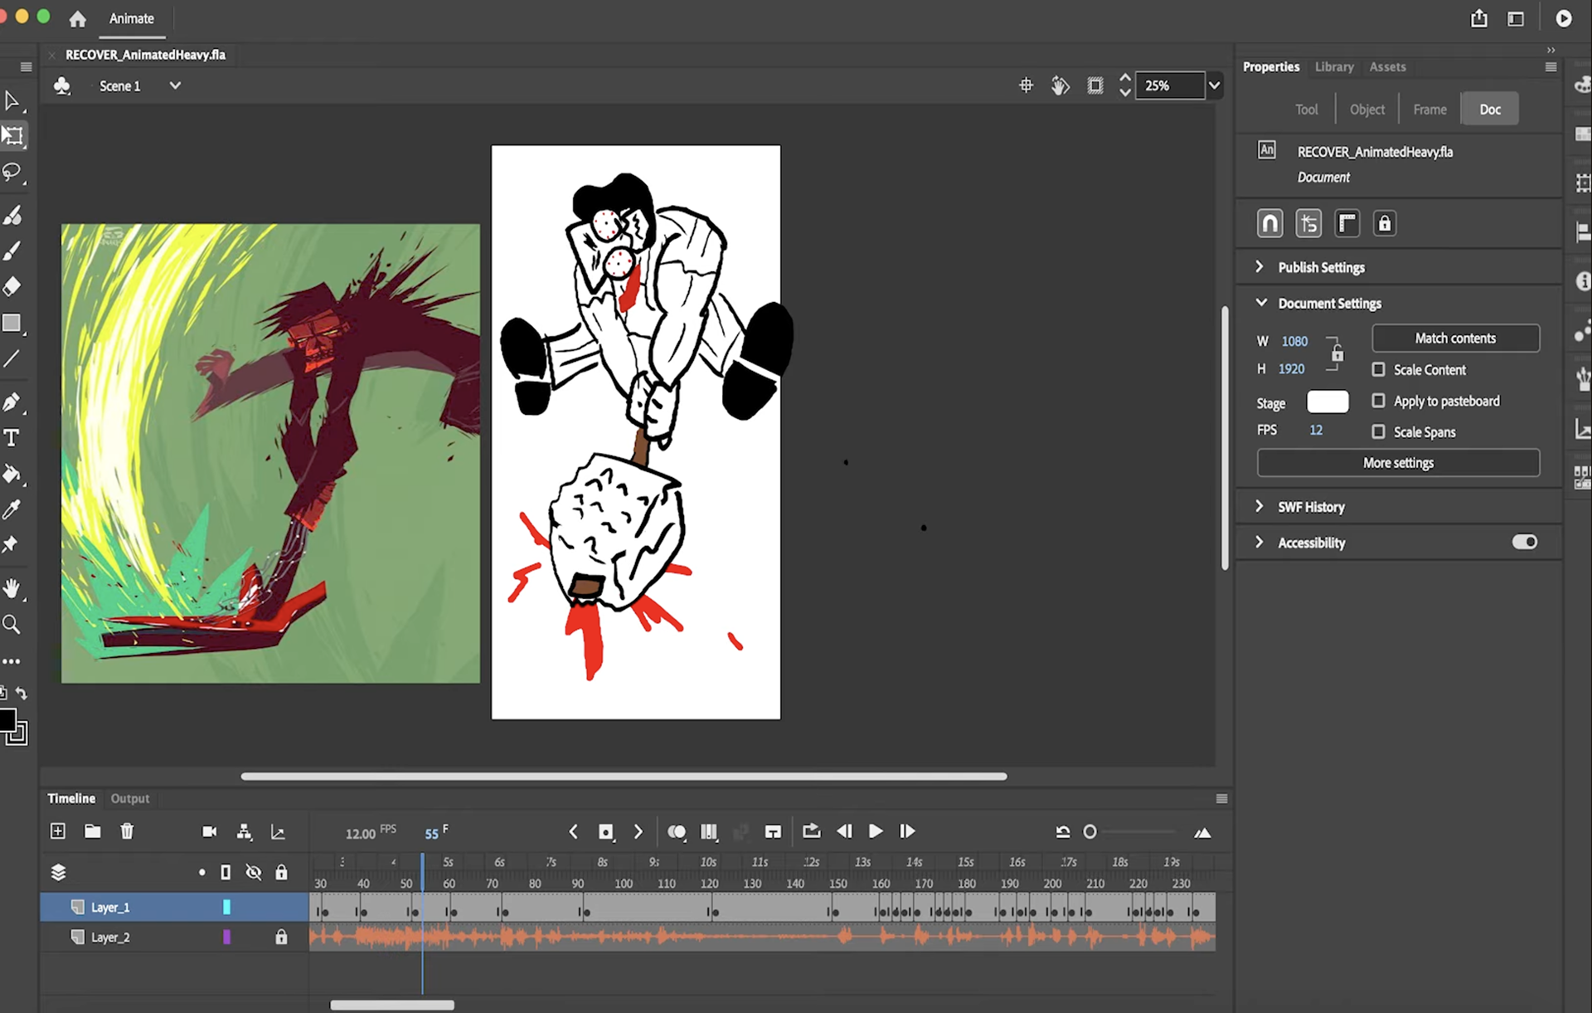Delete layer with trash icon
This screenshot has height=1013, width=1592.
[x=127, y=831]
